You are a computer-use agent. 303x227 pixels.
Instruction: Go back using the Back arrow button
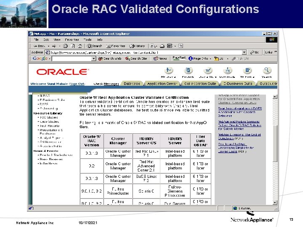click(x=39, y=46)
